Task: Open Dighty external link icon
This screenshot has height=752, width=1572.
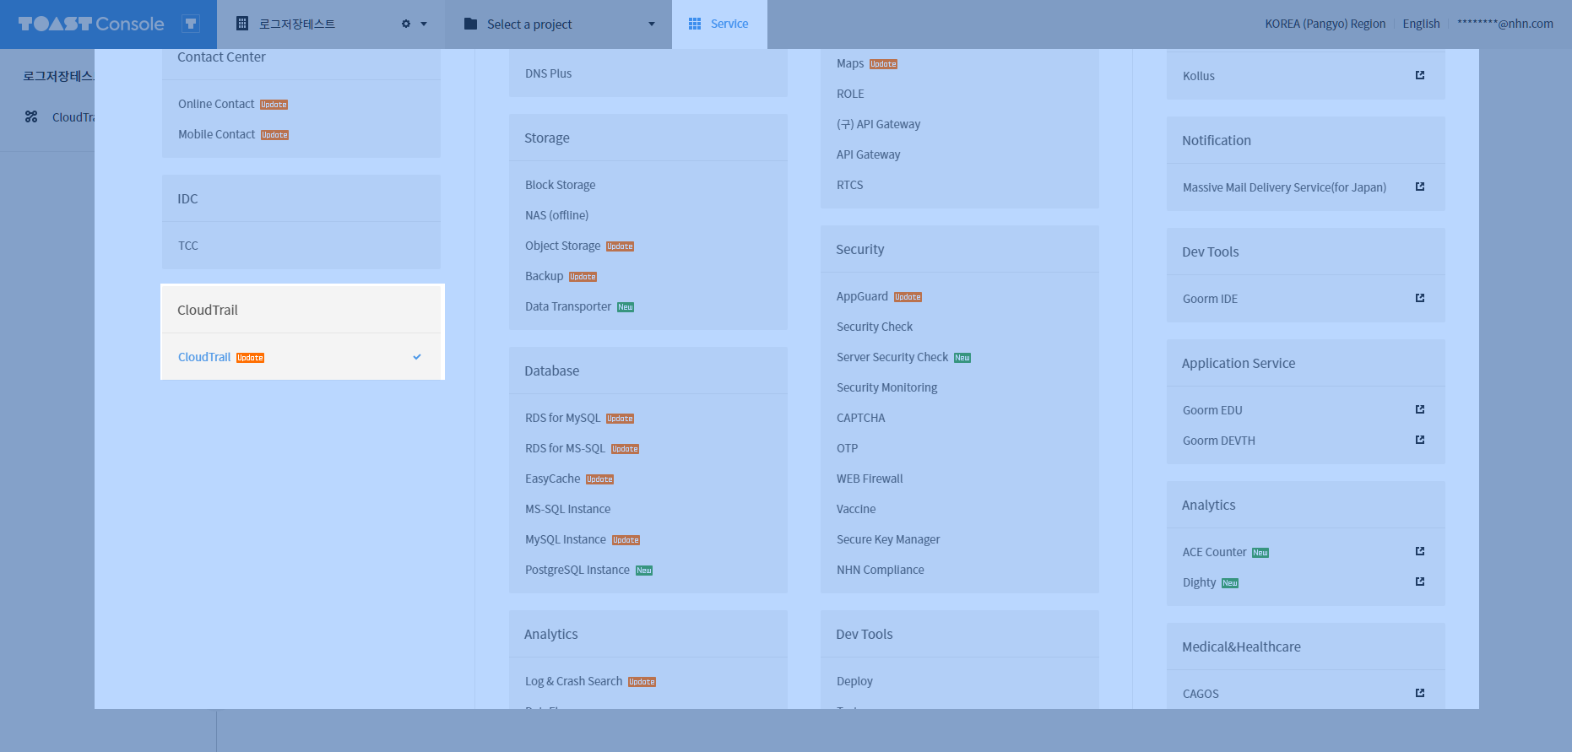Action: coord(1420,582)
